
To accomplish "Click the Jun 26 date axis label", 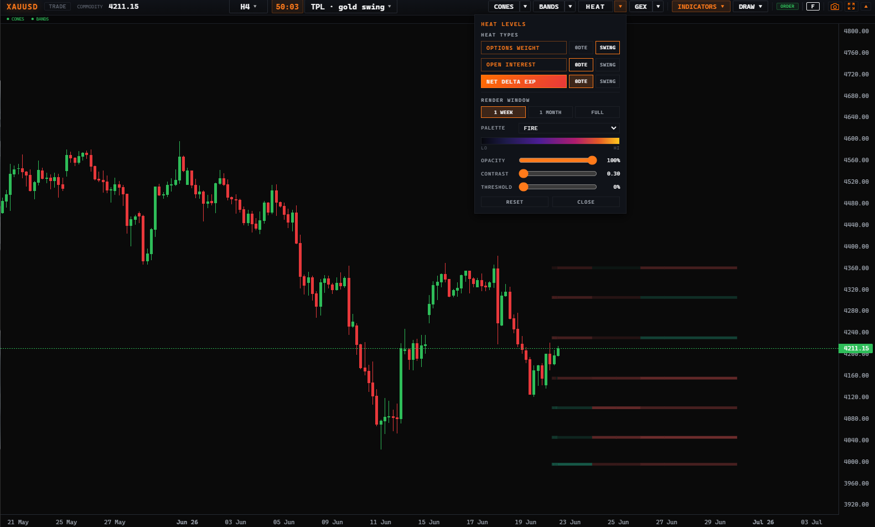I will [187, 522].
